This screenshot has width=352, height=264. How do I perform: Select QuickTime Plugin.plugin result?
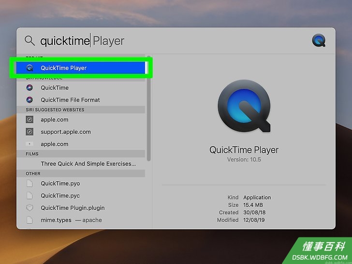click(x=81, y=207)
